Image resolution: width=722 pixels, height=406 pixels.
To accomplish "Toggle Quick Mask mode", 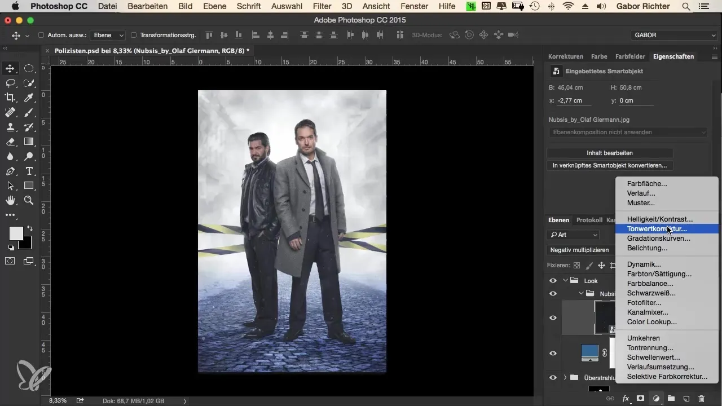I will 10,261.
